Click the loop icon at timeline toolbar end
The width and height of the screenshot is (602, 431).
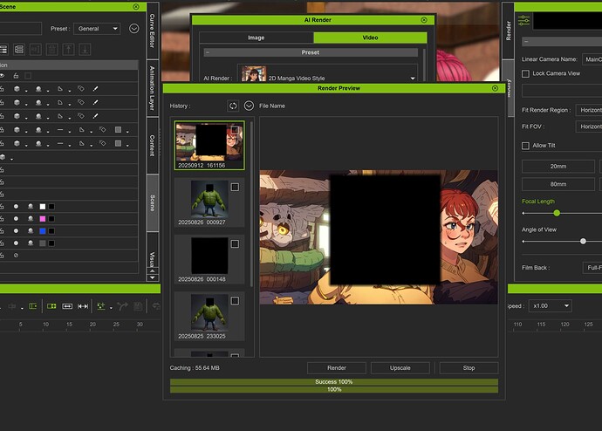pyautogui.click(x=156, y=306)
